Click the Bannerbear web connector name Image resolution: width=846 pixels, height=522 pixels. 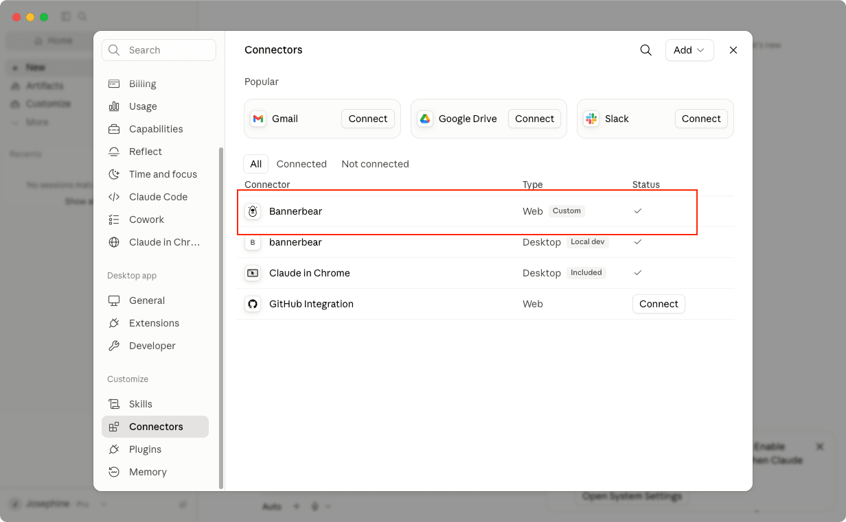pos(295,211)
